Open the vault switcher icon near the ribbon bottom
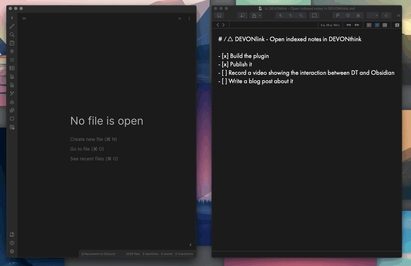 (x=12, y=235)
